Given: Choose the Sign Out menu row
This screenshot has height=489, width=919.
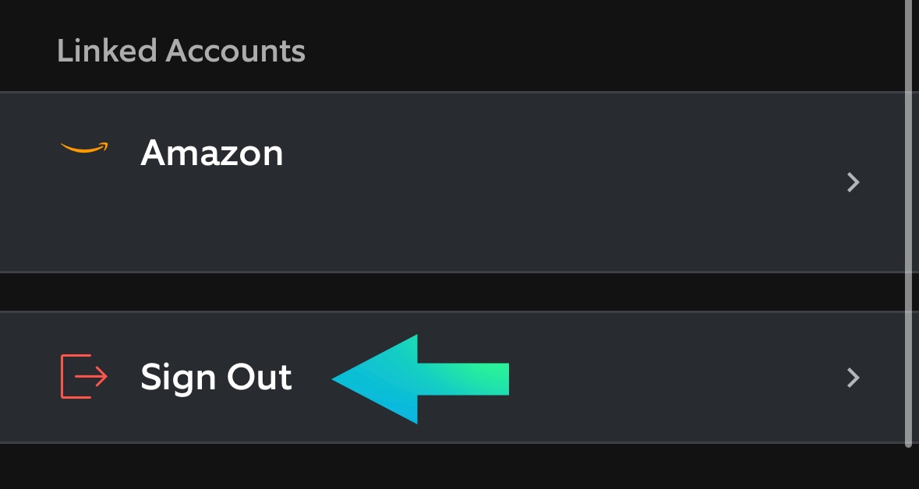Looking at the screenshot, I should click(624, 378).
